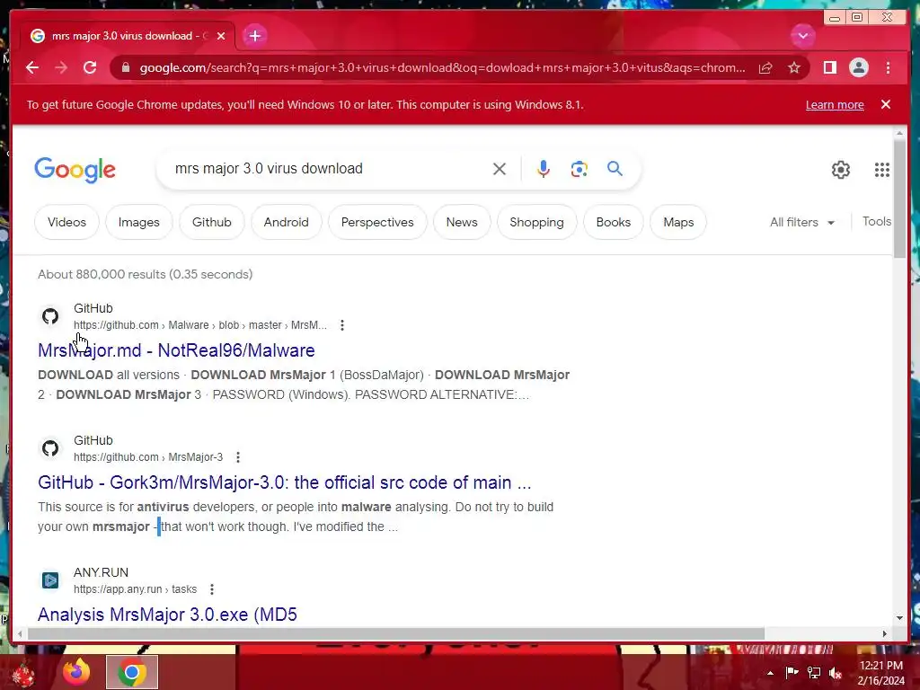The width and height of the screenshot is (920, 690).
Task: Open the Google apps grid
Action: tap(882, 170)
